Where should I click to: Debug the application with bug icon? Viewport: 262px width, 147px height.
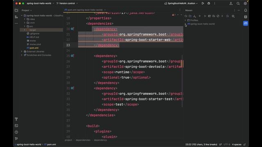click(209, 3)
